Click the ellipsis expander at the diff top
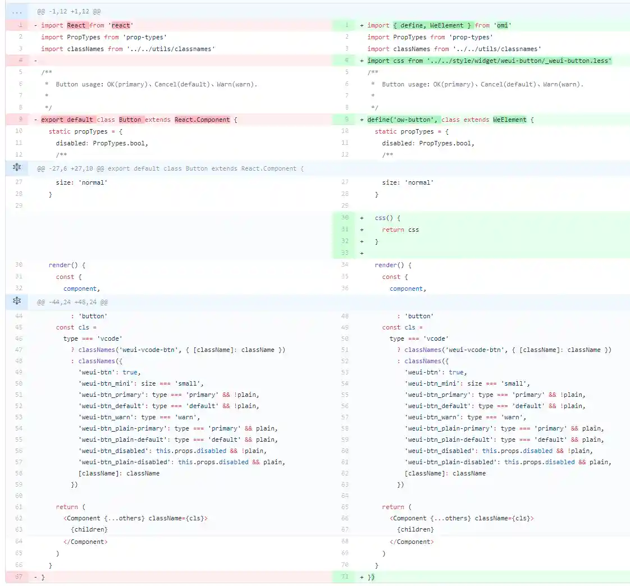 pos(16,11)
